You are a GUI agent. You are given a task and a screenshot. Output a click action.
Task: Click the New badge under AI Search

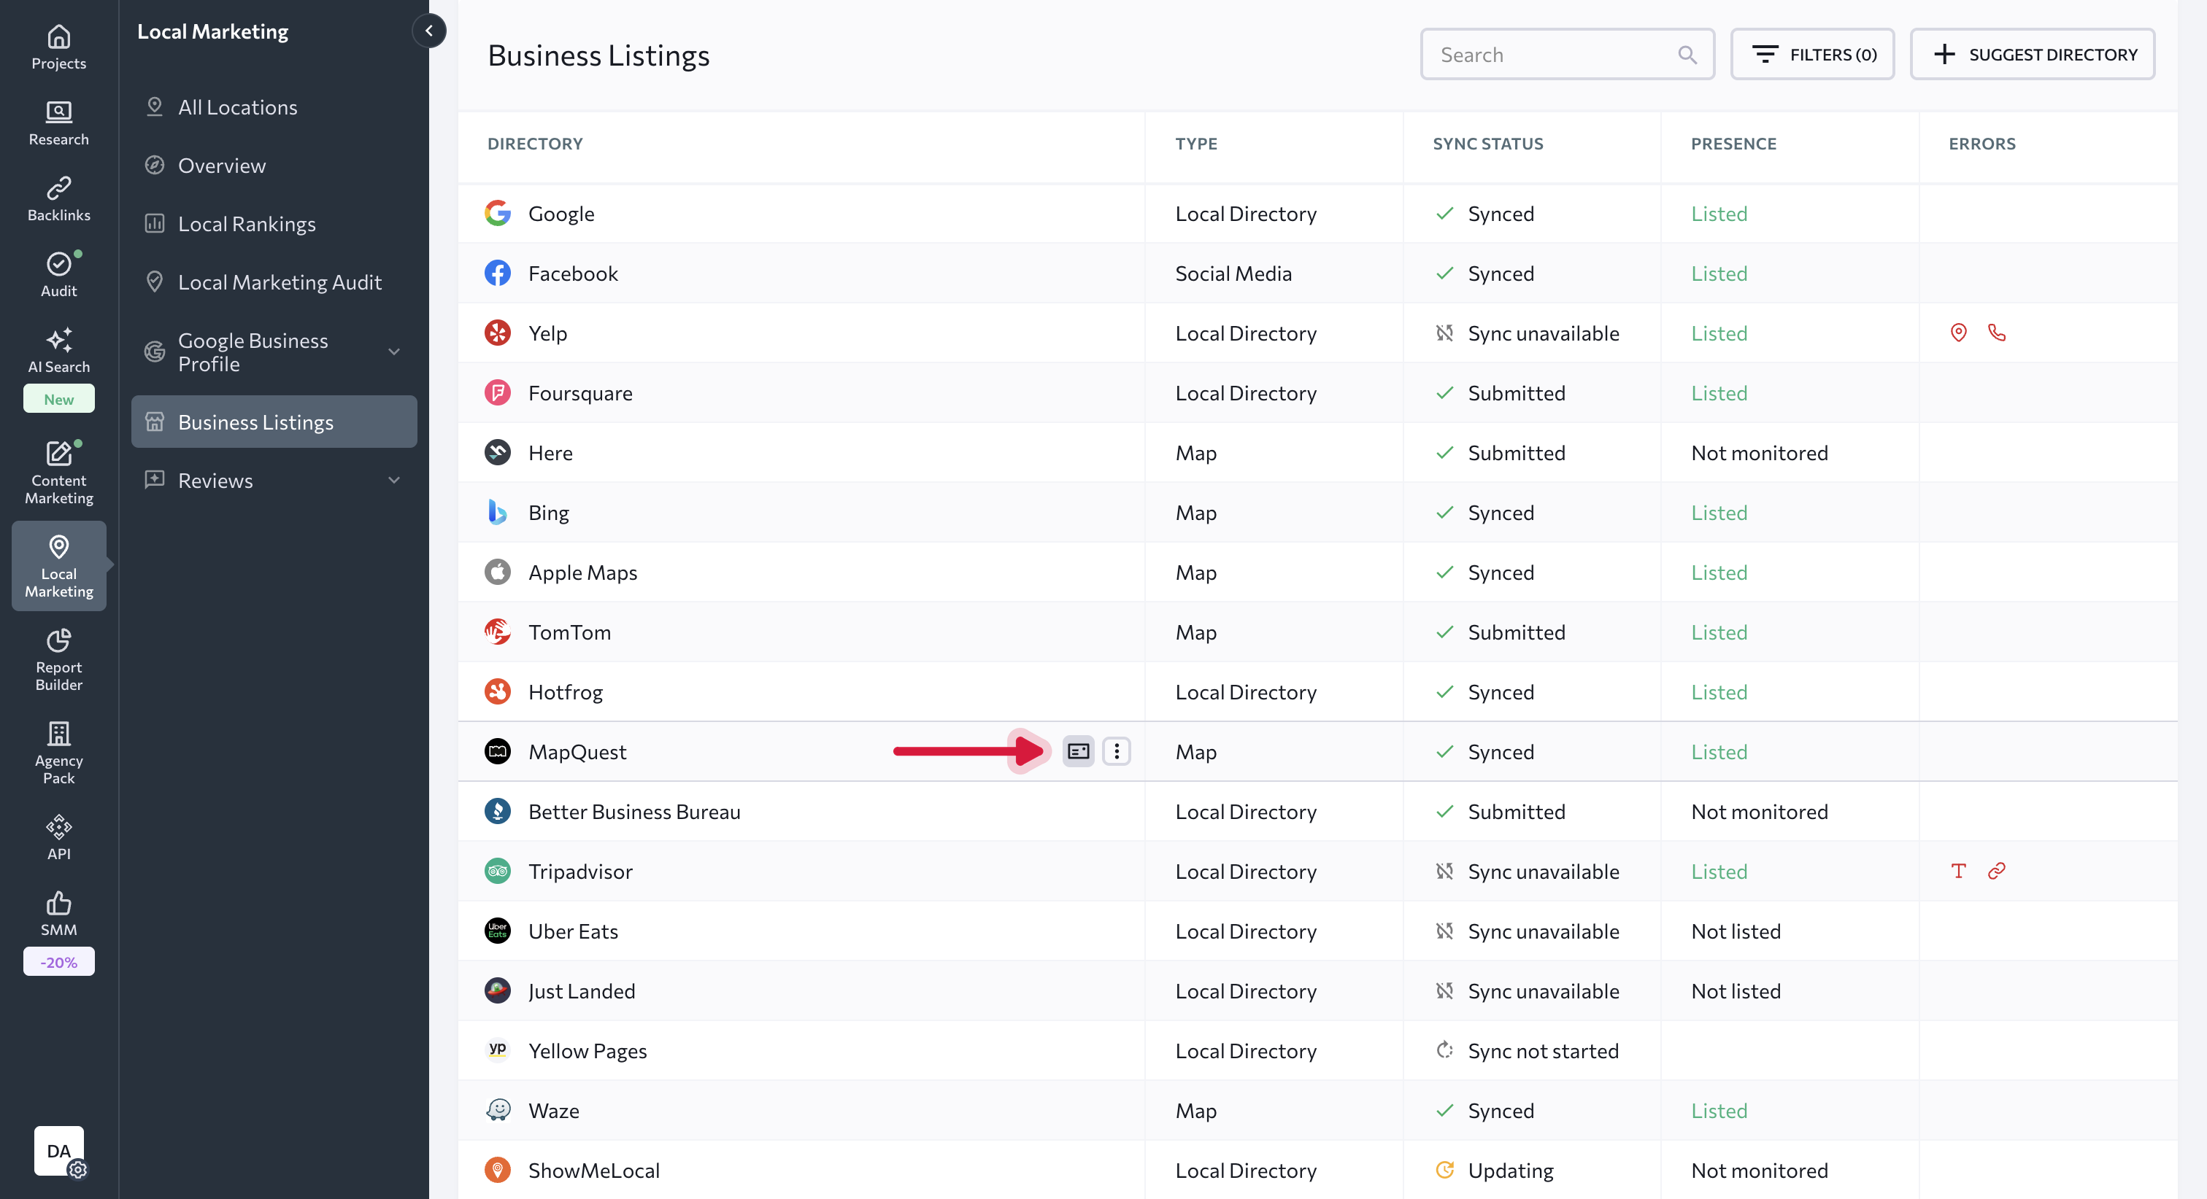(x=58, y=399)
